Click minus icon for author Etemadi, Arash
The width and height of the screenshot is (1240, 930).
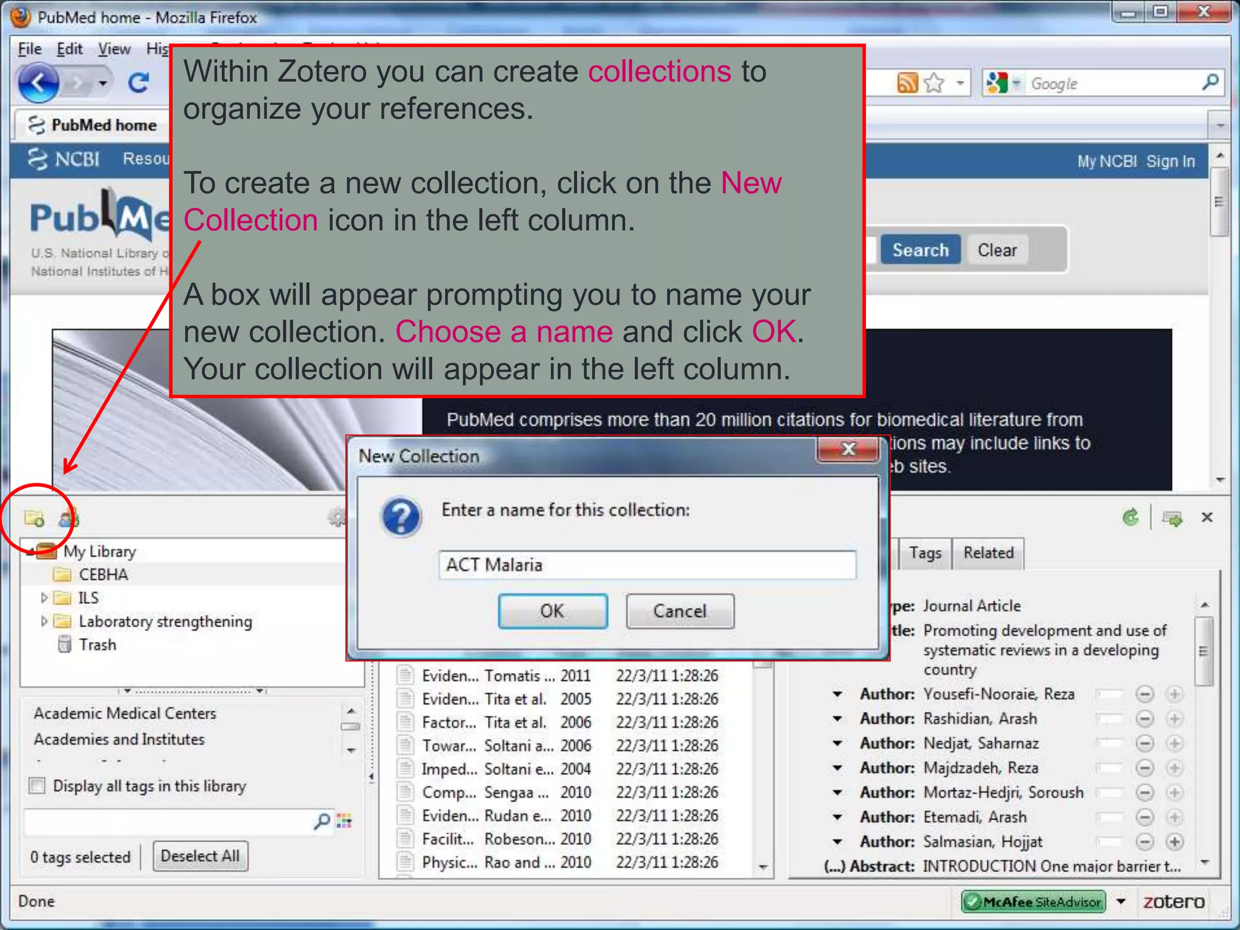pyautogui.click(x=1144, y=817)
